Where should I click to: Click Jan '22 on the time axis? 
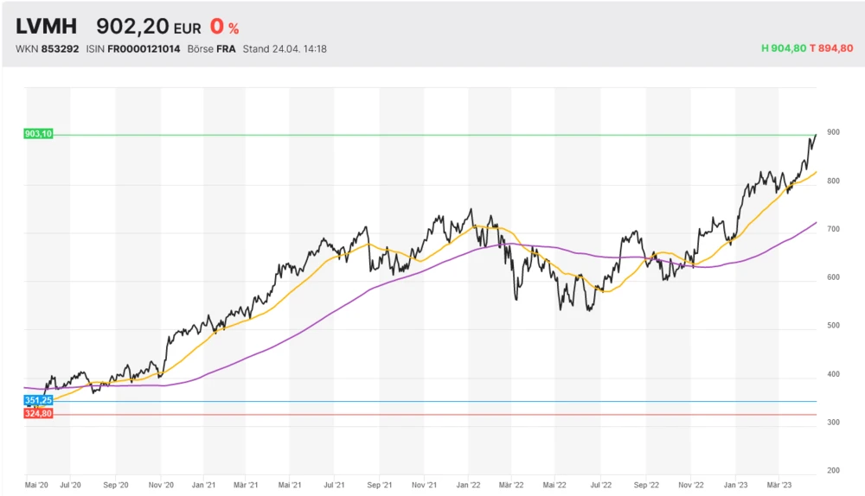click(x=468, y=486)
